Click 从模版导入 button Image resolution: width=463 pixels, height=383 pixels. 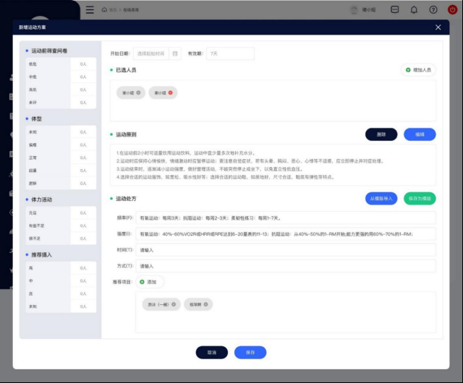coord(381,199)
